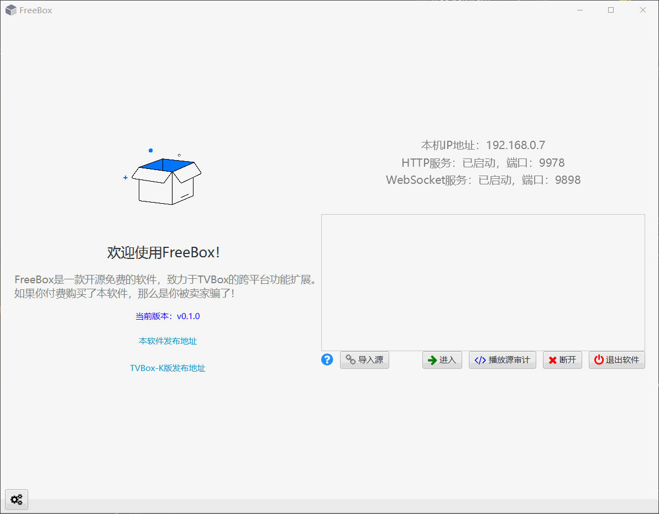Viewport: 659px width, 514px height.
Task: Open settings via the gears icon
Action: [x=16, y=499]
